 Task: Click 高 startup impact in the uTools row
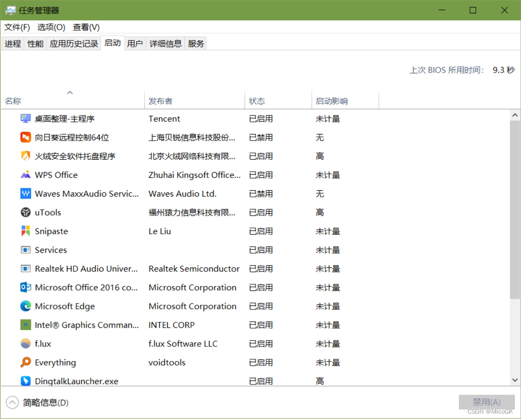[x=320, y=212]
